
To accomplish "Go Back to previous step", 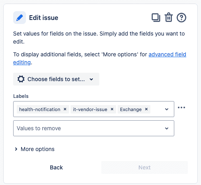I will click(56, 167).
